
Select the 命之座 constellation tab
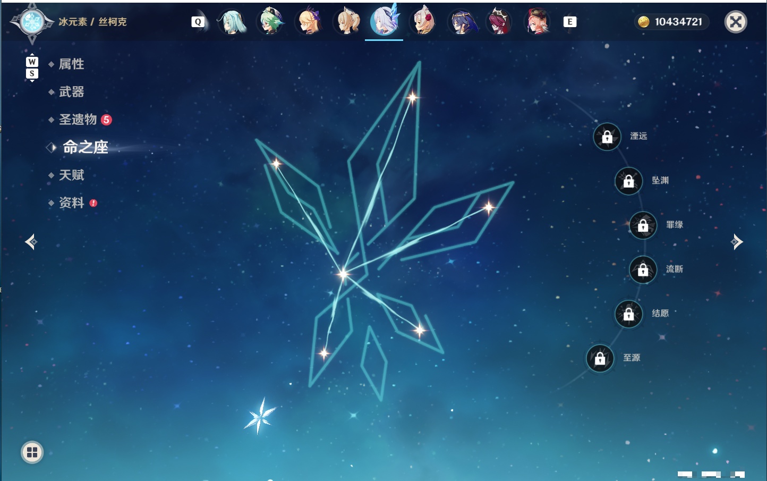coord(85,147)
